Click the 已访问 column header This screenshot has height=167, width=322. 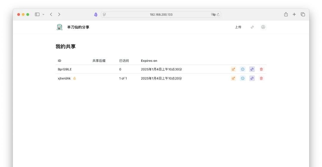click(x=124, y=61)
